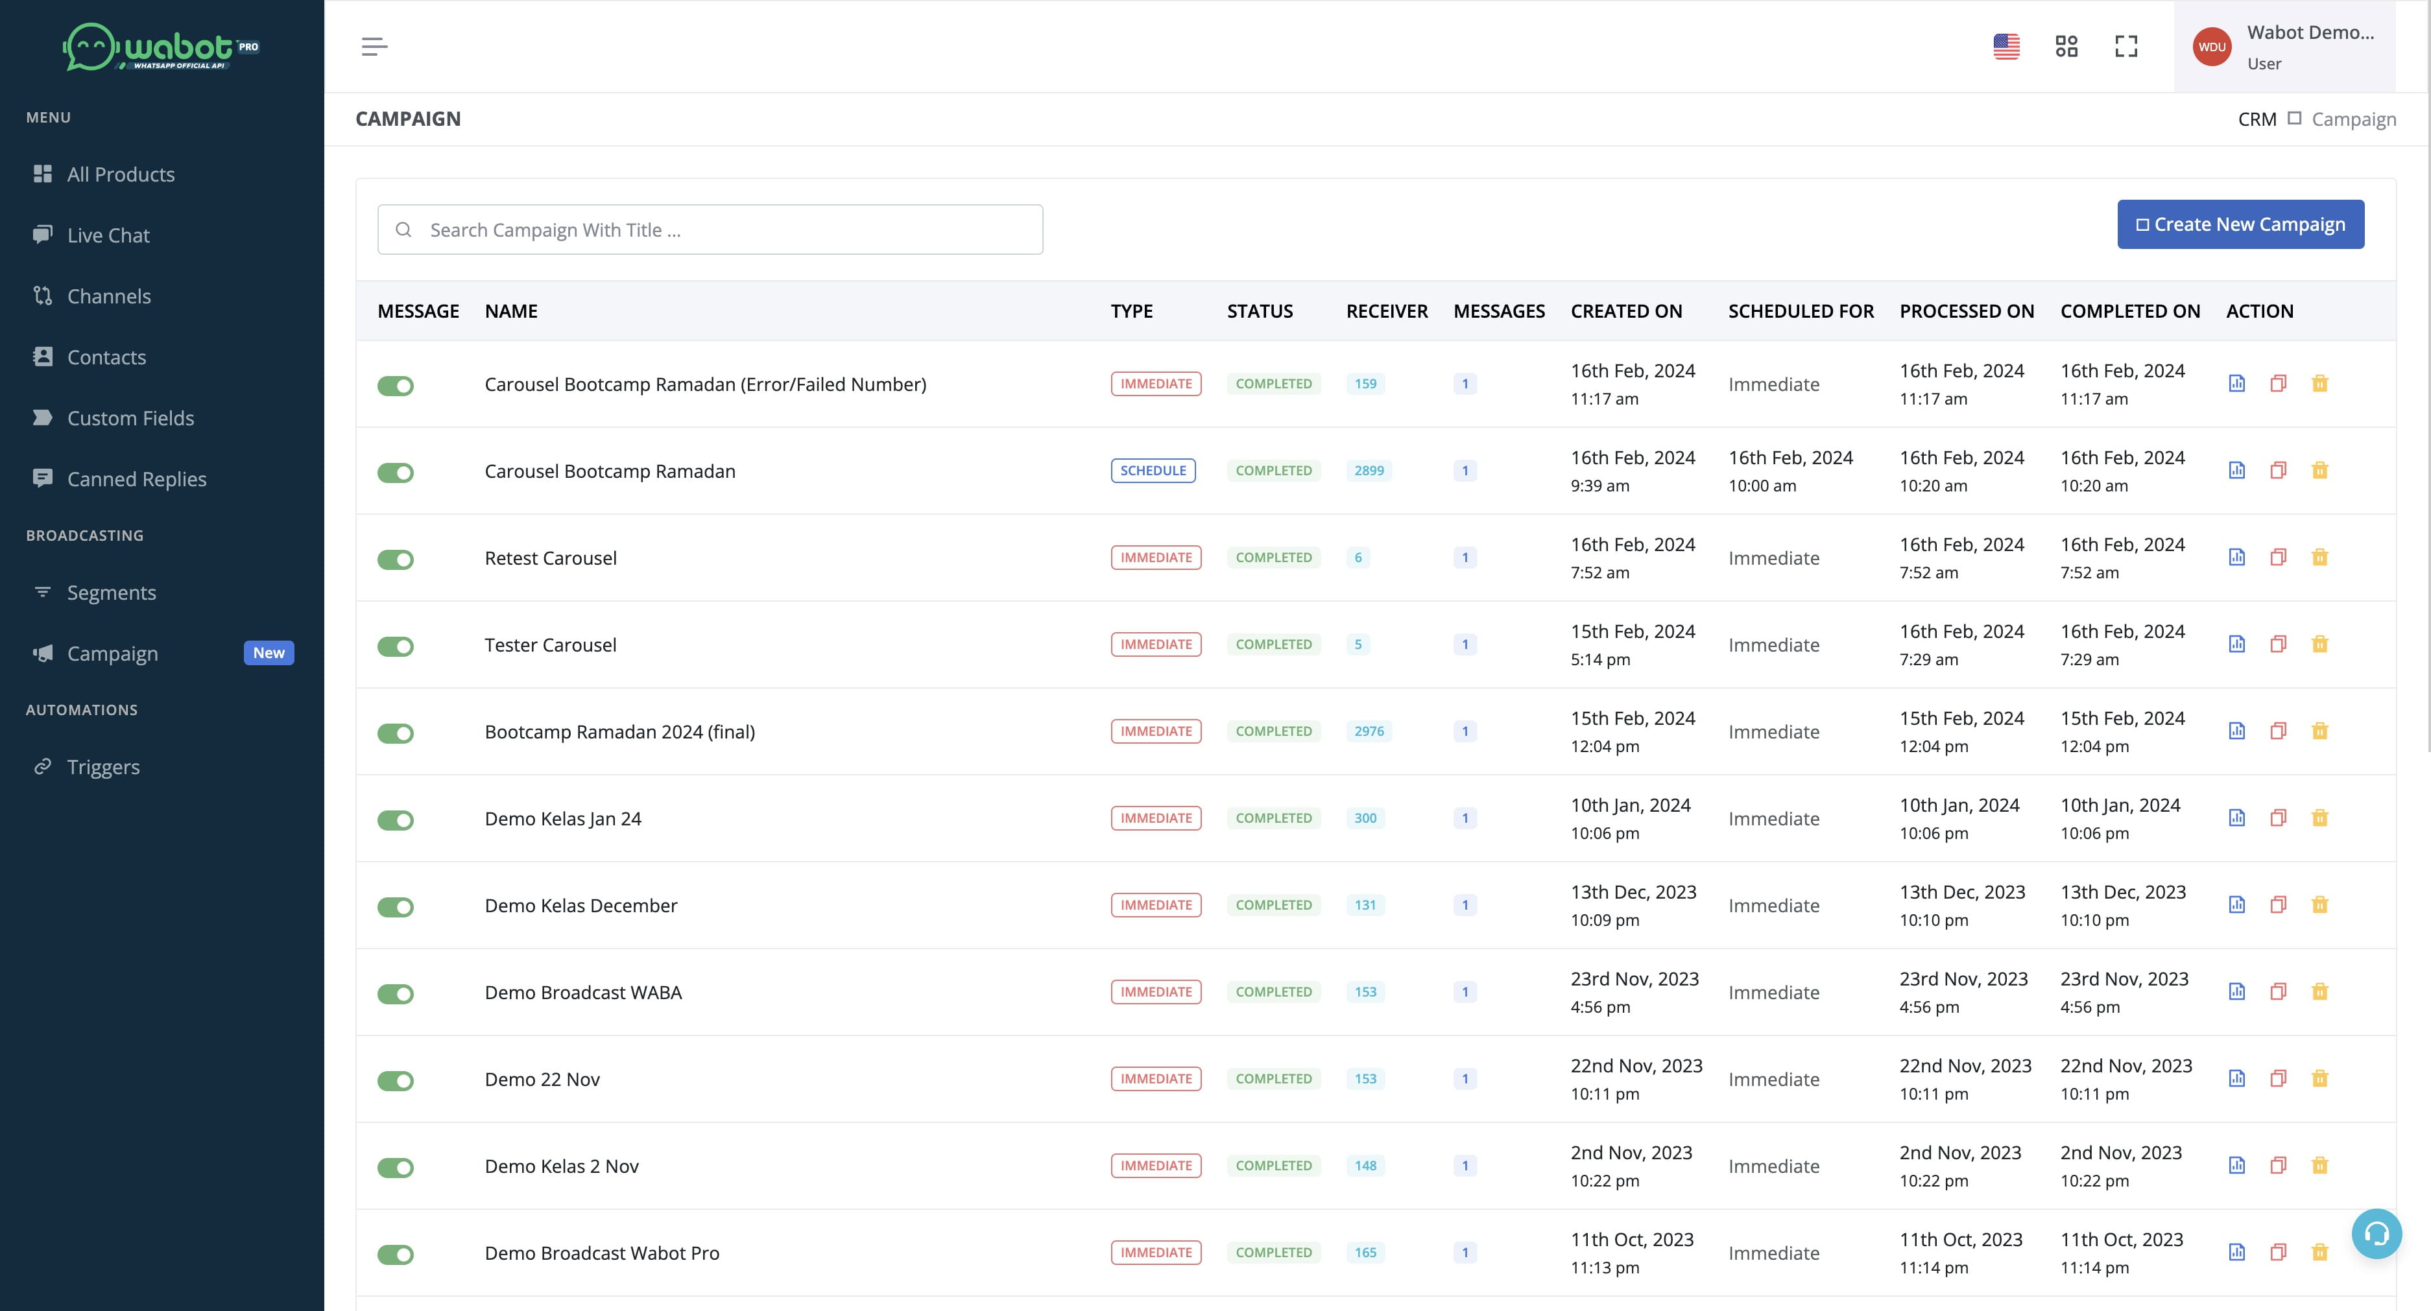This screenshot has width=2431, height=1311.
Task: Click IMMEDIATE badge for Retest Carousel
Action: pos(1156,556)
